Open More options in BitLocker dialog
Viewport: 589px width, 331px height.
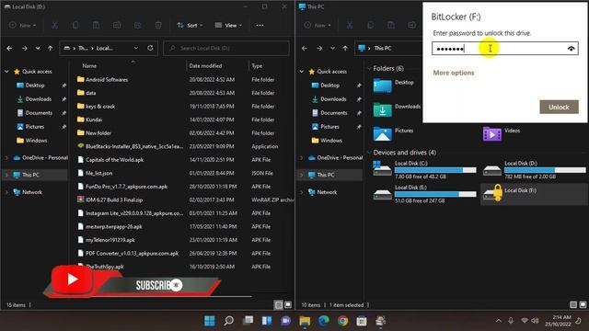pyautogui.click(x=454, y=73)
